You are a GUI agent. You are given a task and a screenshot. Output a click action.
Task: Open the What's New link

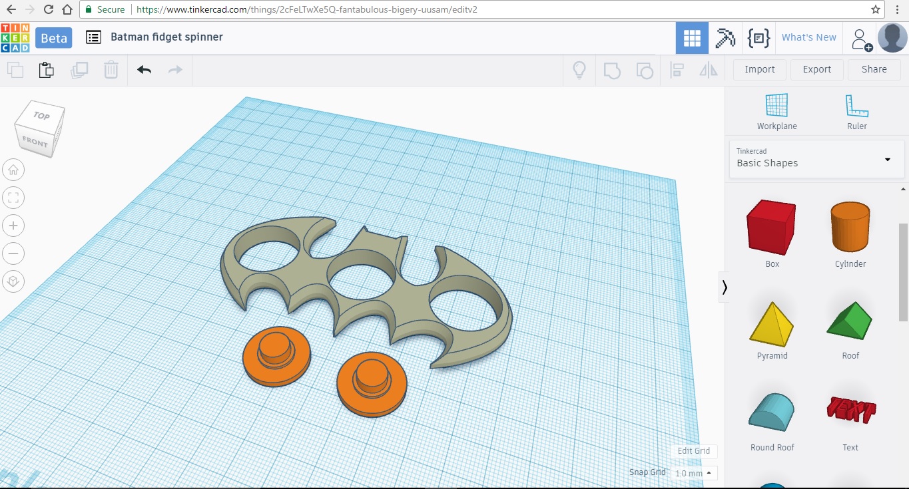pos(808,37)
